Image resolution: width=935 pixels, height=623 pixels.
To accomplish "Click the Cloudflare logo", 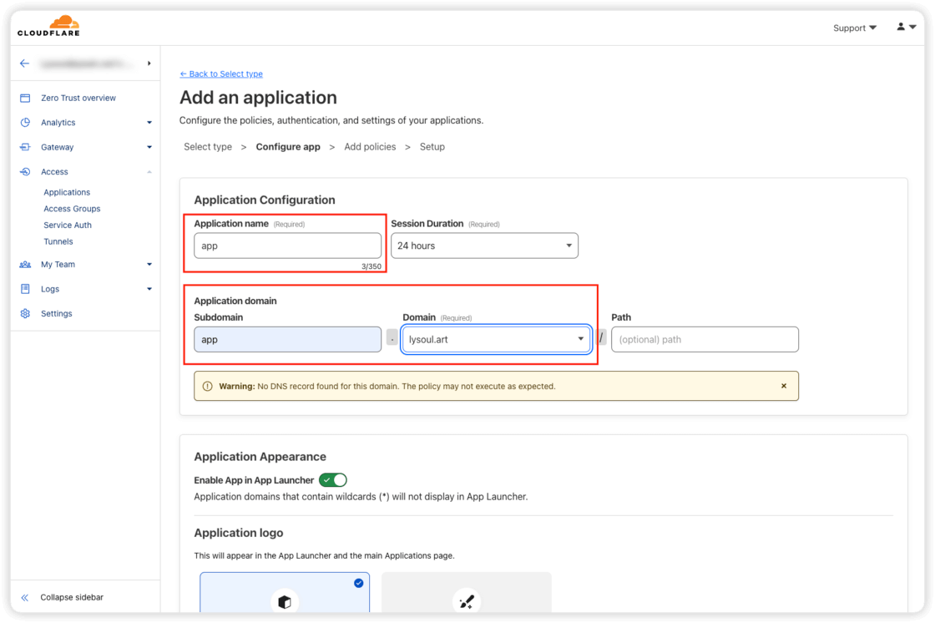I will [48, 26].
